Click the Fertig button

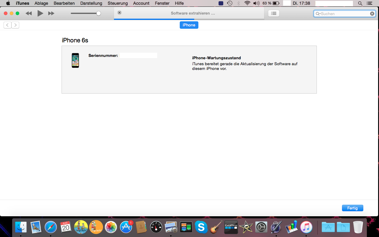[352, 208]
